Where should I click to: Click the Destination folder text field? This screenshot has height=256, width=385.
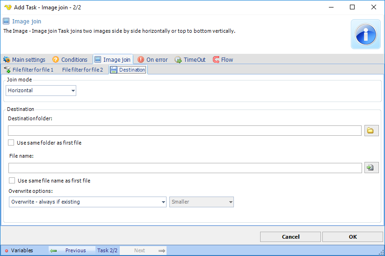pyautogui.click(x=185, y=131)
